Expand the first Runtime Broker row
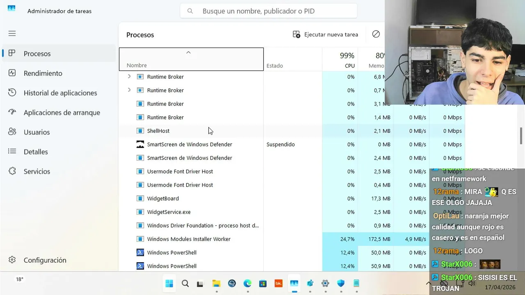This screenshot has width=525, height=295. [x=129, y=77]
